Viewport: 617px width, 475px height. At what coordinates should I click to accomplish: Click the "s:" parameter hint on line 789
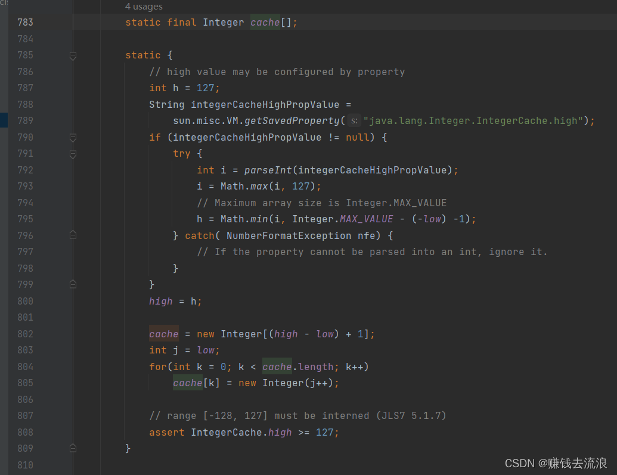(354, 120)
